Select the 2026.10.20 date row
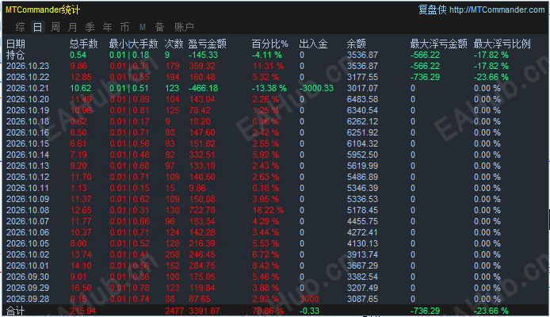Screen dimensions: 550x317 pyautogui.click(x=28, y=99)
